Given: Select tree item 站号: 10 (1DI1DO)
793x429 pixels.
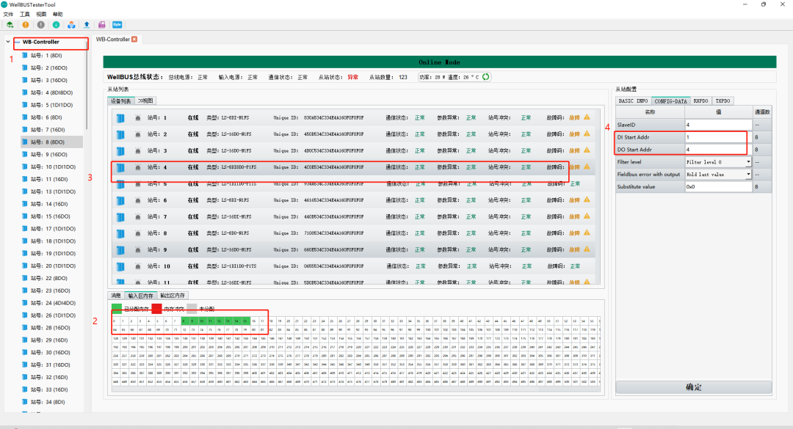Looking at the screenshot, I should 53,166.
